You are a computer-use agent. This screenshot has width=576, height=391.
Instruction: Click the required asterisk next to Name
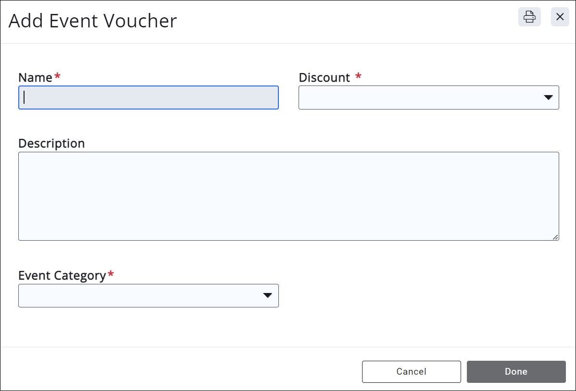tap(57, 76)
